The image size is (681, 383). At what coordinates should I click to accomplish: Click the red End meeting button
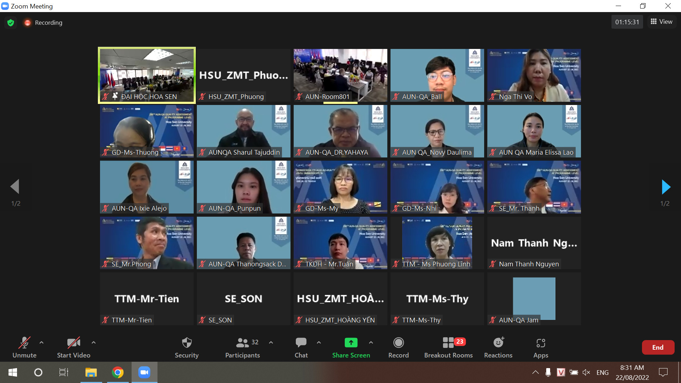[658, 348]
